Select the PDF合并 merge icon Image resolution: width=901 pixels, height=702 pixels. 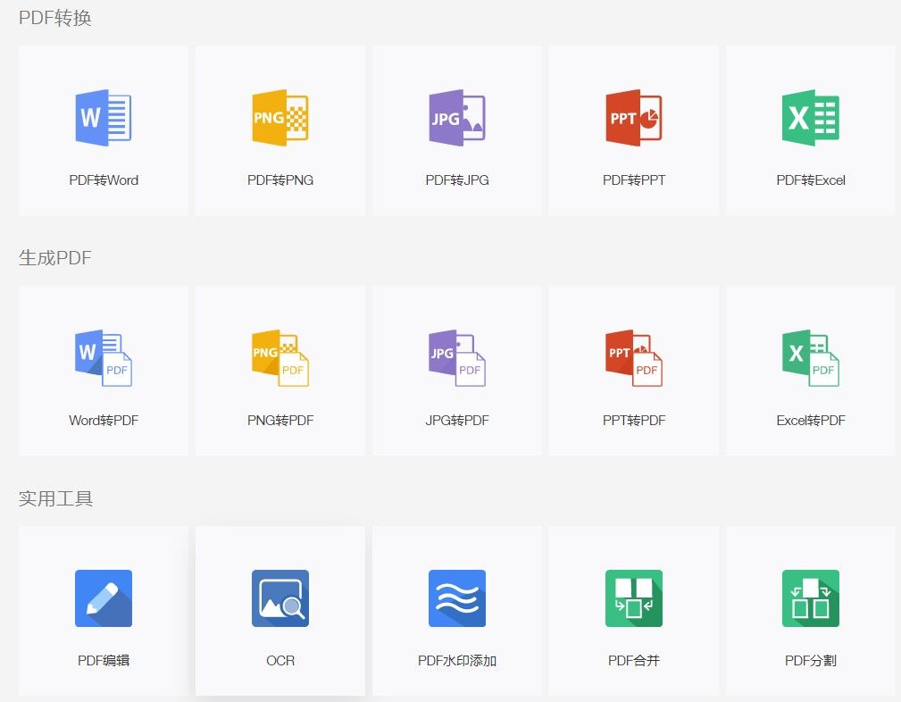click(634, 598)
